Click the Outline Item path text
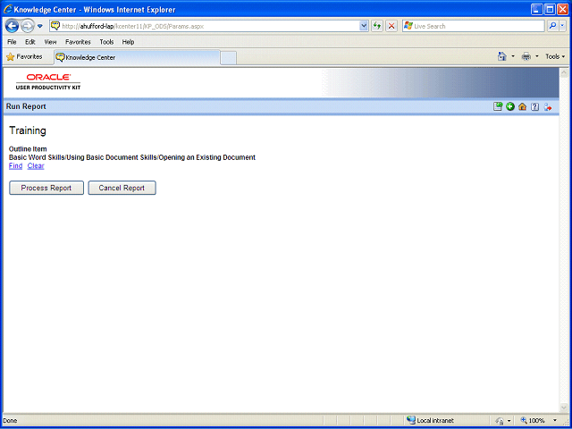Viewport: 572px width, 429px height. coord(132,157)
